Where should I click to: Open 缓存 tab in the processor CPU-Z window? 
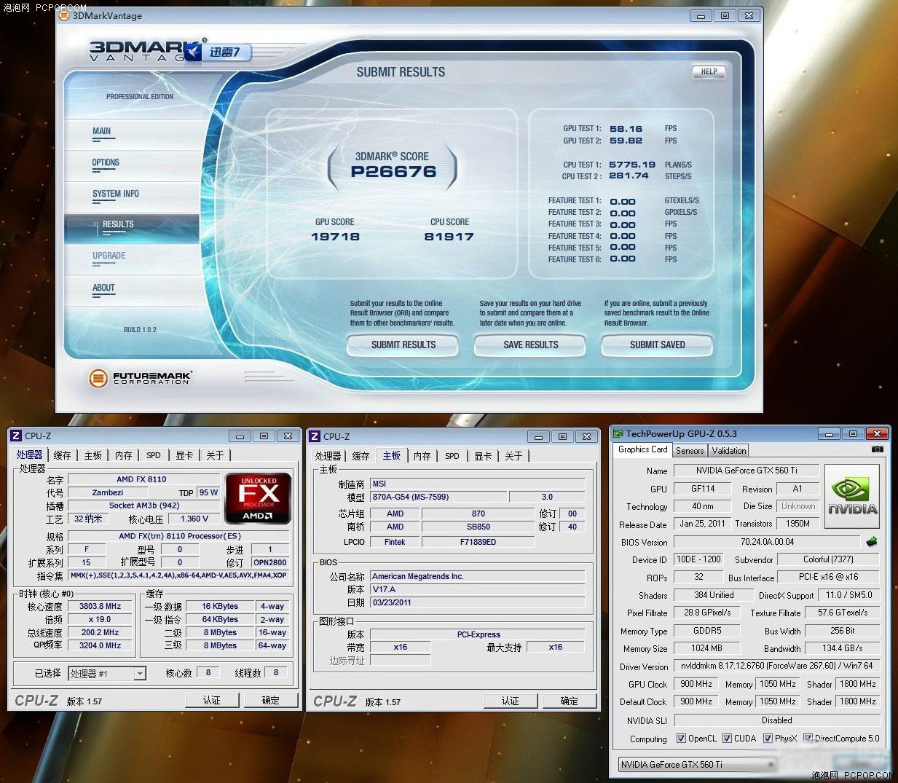pos(63,455)
